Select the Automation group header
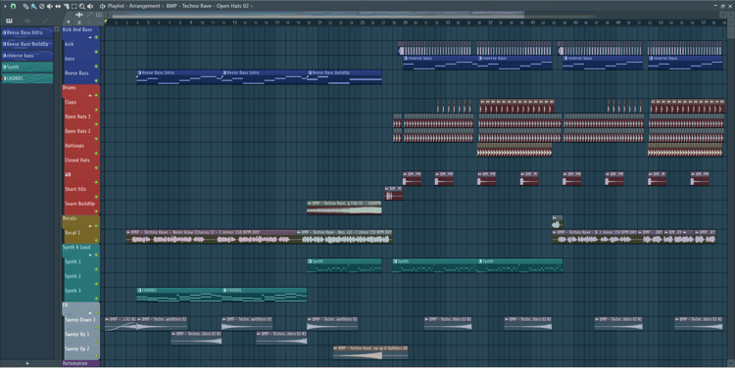Screen dimensions: 735x368 tap(80, 363)
